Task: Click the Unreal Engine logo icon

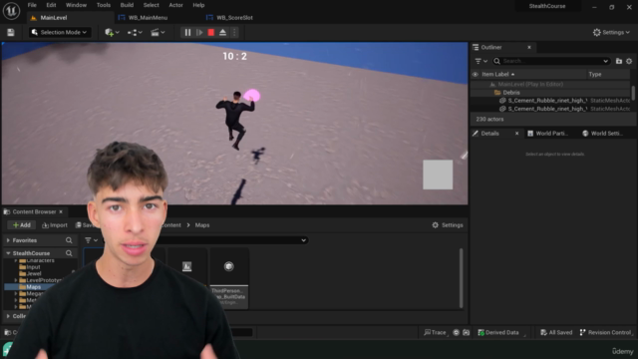Action: click(11, 10)
